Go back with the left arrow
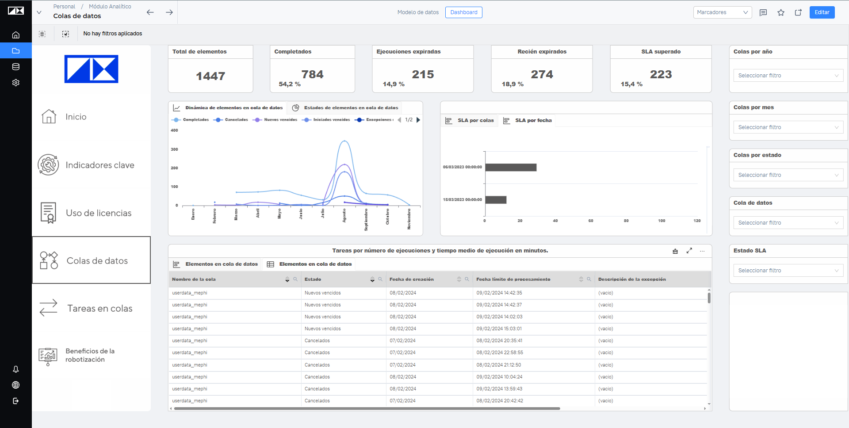The height and width of the screenshot is (428, 849). point(150,12)
